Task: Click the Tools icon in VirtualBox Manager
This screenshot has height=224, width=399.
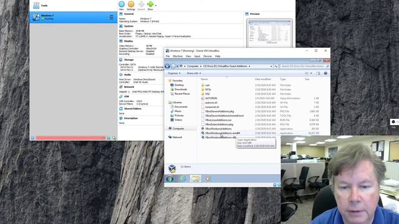Action: pyautogui.click(x=36, y=6)
